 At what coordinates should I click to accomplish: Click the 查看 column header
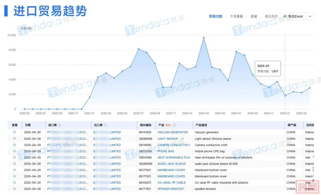tap(15, 125)
